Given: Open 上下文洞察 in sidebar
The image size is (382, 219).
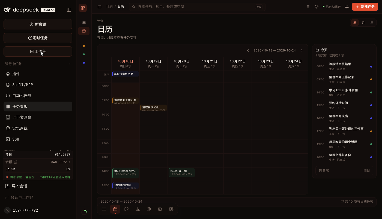Looking at the screenshot, I should pyautogui.click(x=38, y=117).
